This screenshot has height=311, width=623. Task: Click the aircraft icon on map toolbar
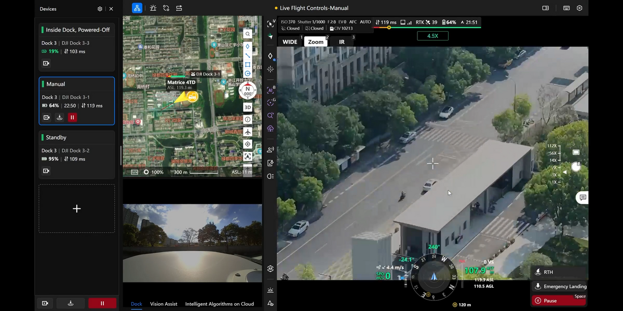(x=248, y=132)
